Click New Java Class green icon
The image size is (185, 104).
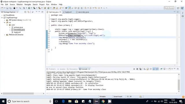[48, 8]
